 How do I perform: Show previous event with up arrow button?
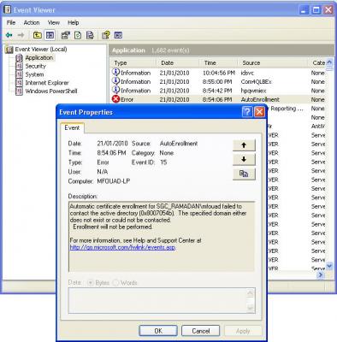[244, 145]
